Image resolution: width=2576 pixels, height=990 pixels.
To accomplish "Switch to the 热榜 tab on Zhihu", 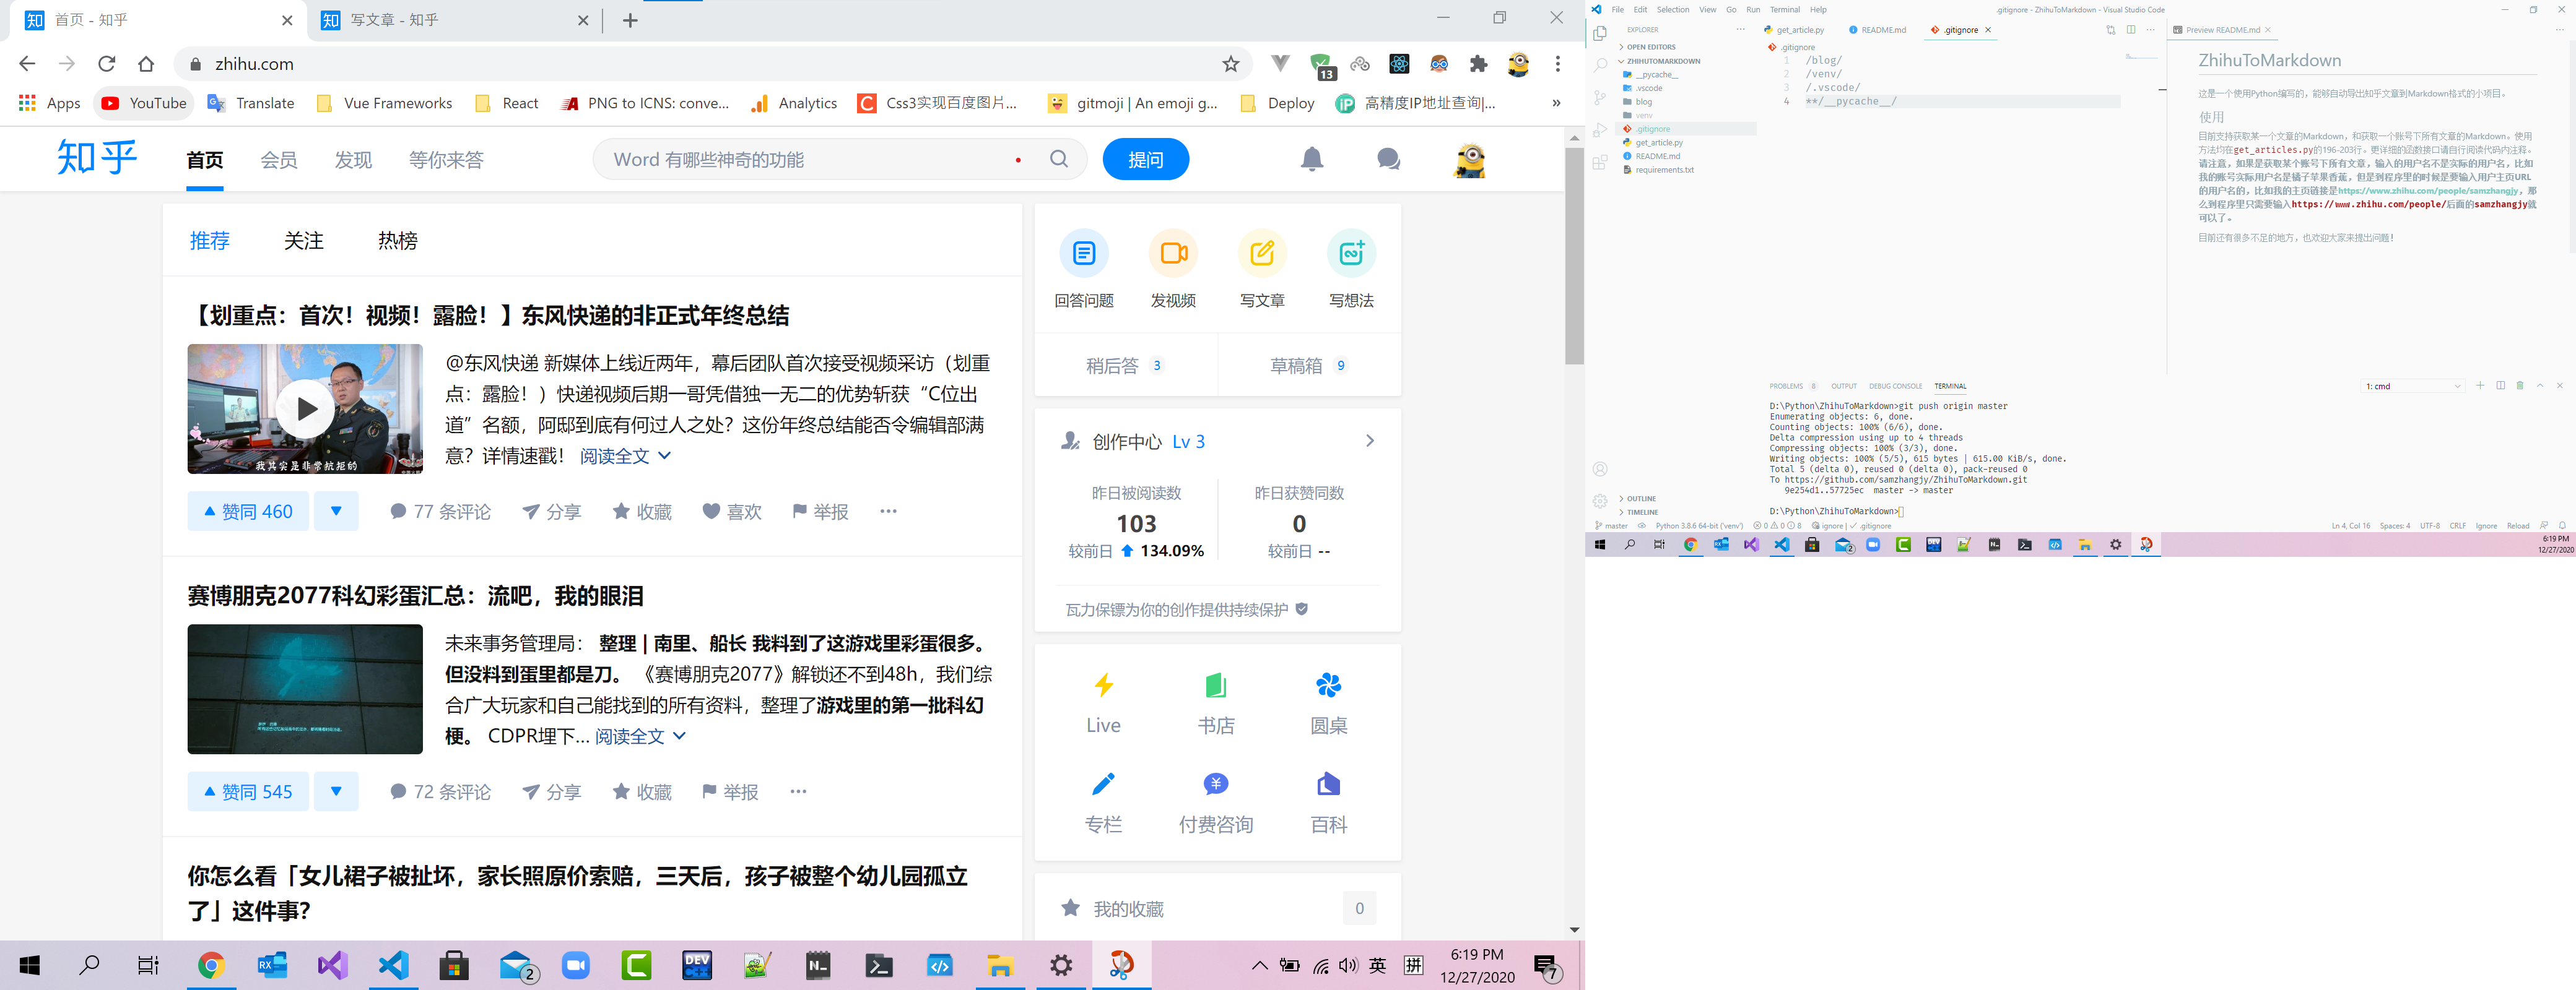I will [x=397, y=239].
